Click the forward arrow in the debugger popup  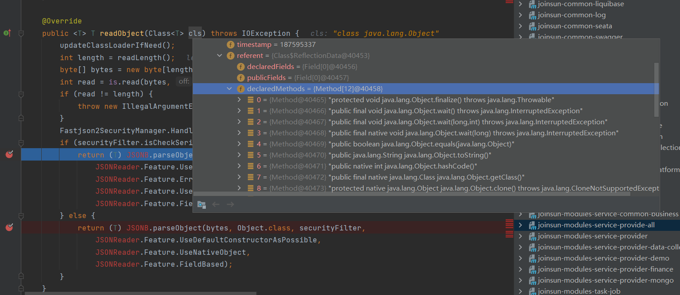point(230,204)
